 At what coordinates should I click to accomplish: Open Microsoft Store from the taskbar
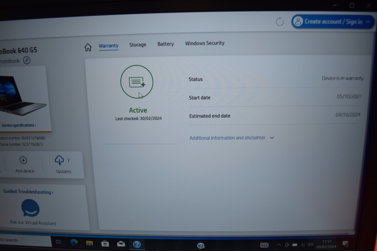pos(105,243)
